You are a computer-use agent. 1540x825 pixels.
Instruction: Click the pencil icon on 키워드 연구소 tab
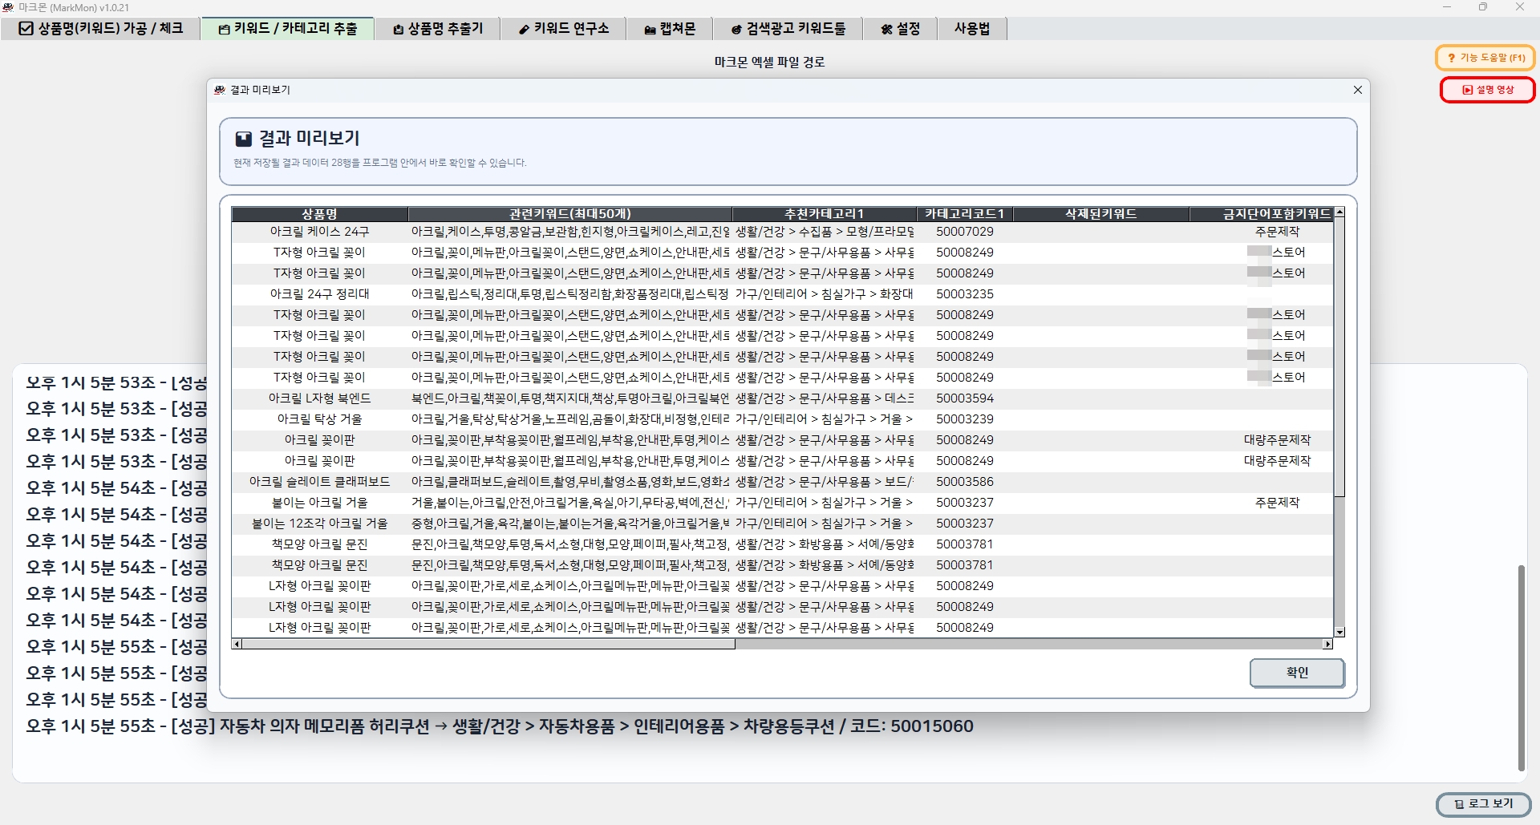524,30
